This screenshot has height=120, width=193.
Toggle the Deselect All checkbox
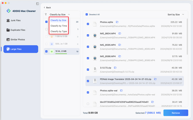pyautogui.click(x=87, y=14)
